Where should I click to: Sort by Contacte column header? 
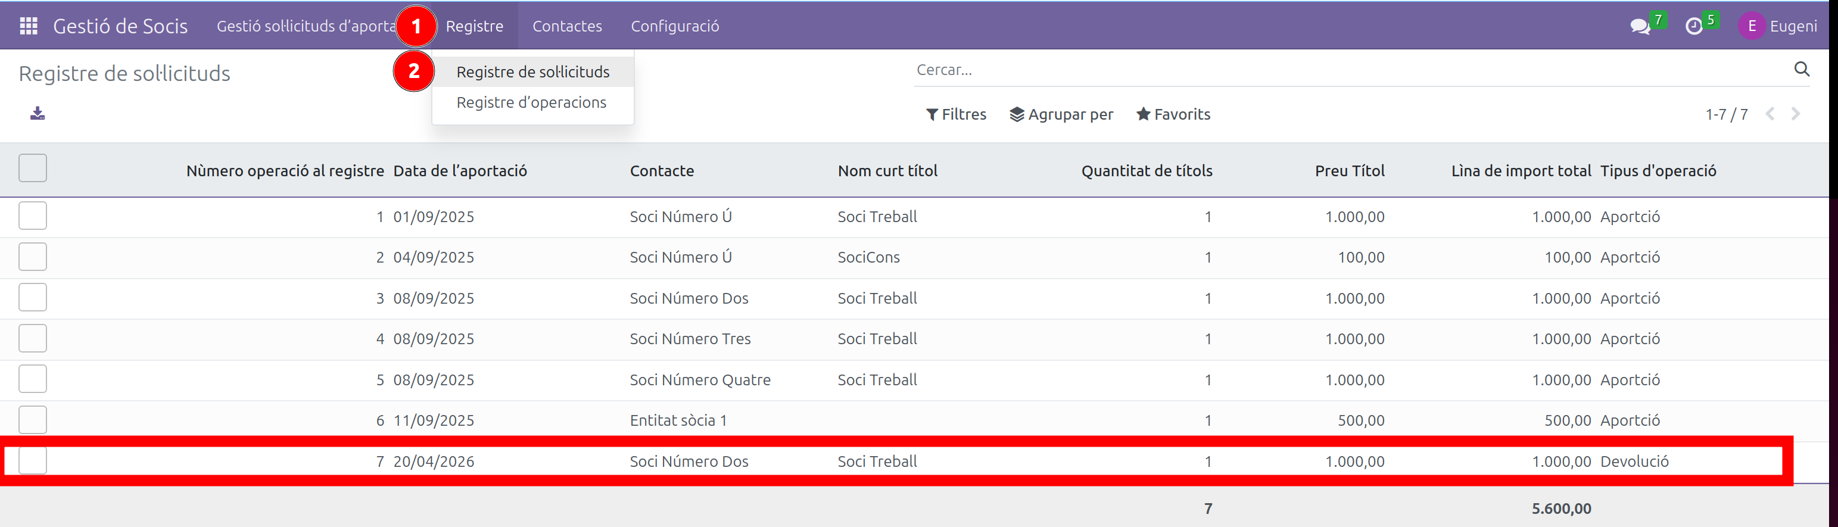[x=662, y=171]
